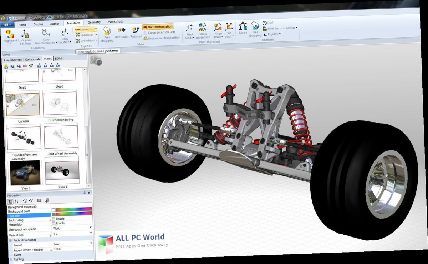This screenshot has width=428, height=264.
Task: Click the Kinematic Mode robot icon
Action: pyautogui.click(x=243, y=26)
